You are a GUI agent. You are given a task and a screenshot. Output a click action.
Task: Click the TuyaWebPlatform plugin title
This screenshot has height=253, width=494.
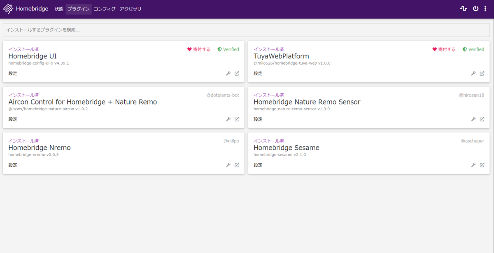pyautogui.click(x=281, y=56)
